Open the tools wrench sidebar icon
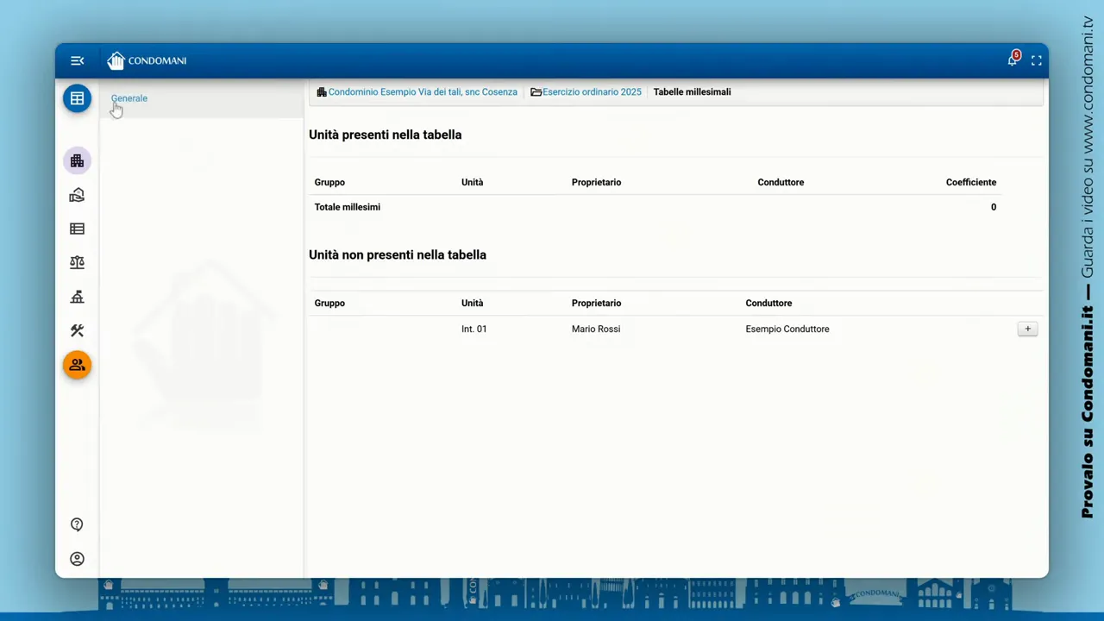Viewport: 1104px width, 621px height. [77, 330]
